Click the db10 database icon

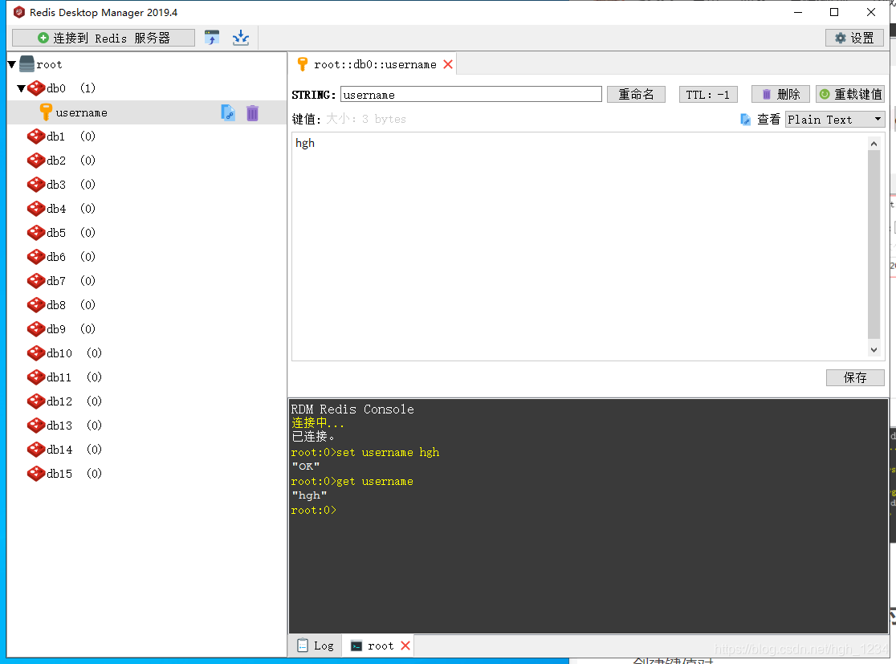(x=36, y=353)
